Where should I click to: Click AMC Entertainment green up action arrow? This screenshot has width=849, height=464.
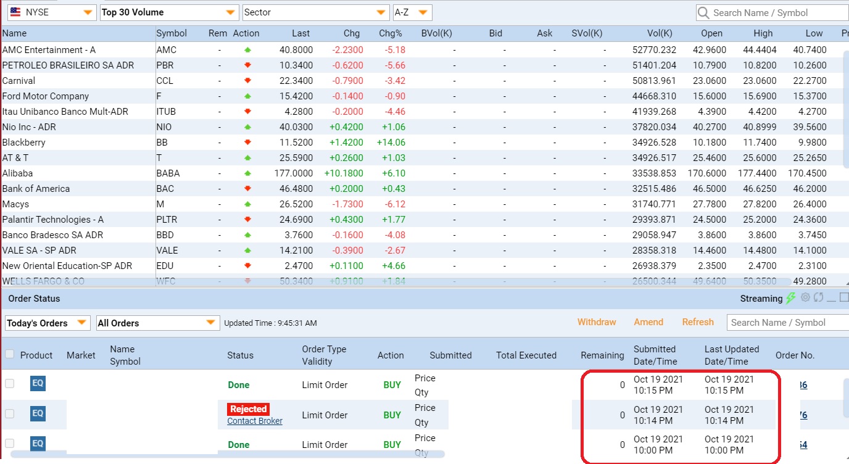click(248, 50)
